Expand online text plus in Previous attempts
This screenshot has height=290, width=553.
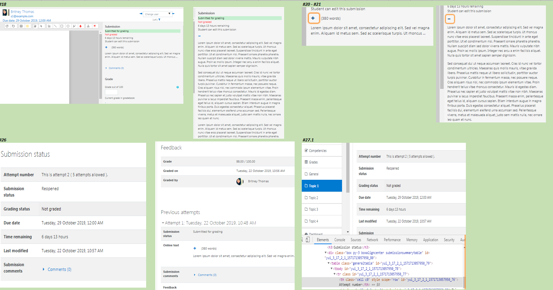click(x=195, y=248)
